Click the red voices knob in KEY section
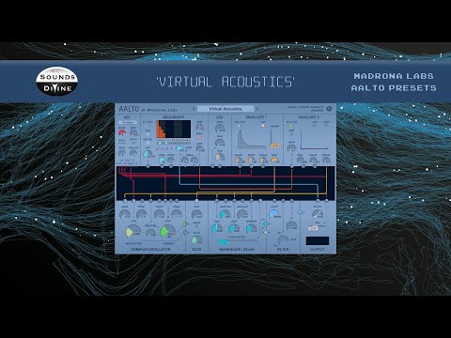The width and height of the screenshot is (451, 338). point(122,132)
